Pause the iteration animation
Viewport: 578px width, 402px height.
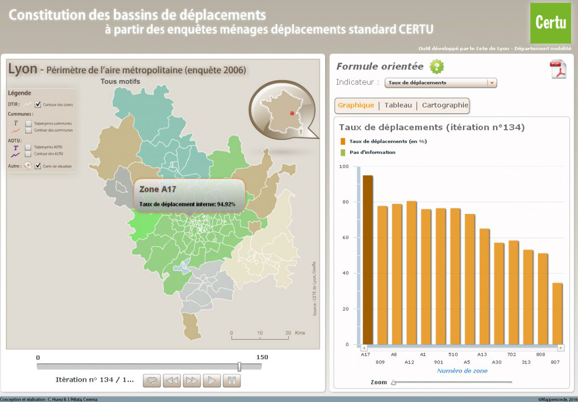click(x=232, y=380)
